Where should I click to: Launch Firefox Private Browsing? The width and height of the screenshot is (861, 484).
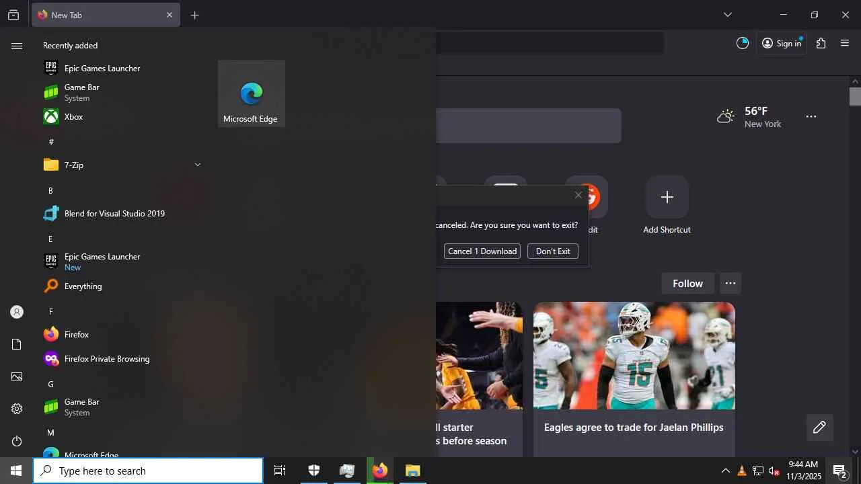click(x=122, y=358)
